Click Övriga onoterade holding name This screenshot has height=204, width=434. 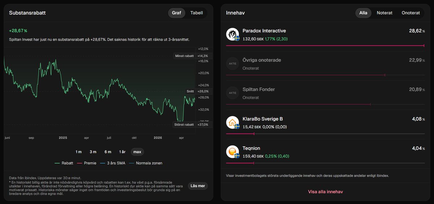click(262, 60)
